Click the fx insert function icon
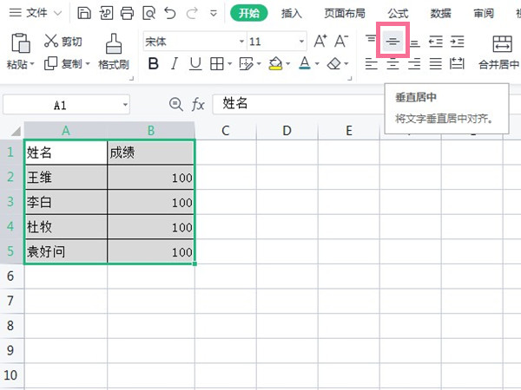This screenshot has width=521, height=390. [198, 104]
